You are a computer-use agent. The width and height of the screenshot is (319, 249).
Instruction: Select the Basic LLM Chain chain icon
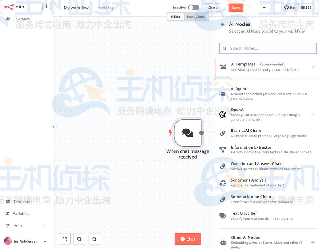[x=223, y=133]
